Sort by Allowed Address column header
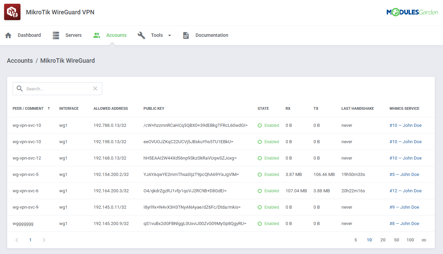Image resolution: width=443 pixels, height=254 pixels. click(111, 108)
